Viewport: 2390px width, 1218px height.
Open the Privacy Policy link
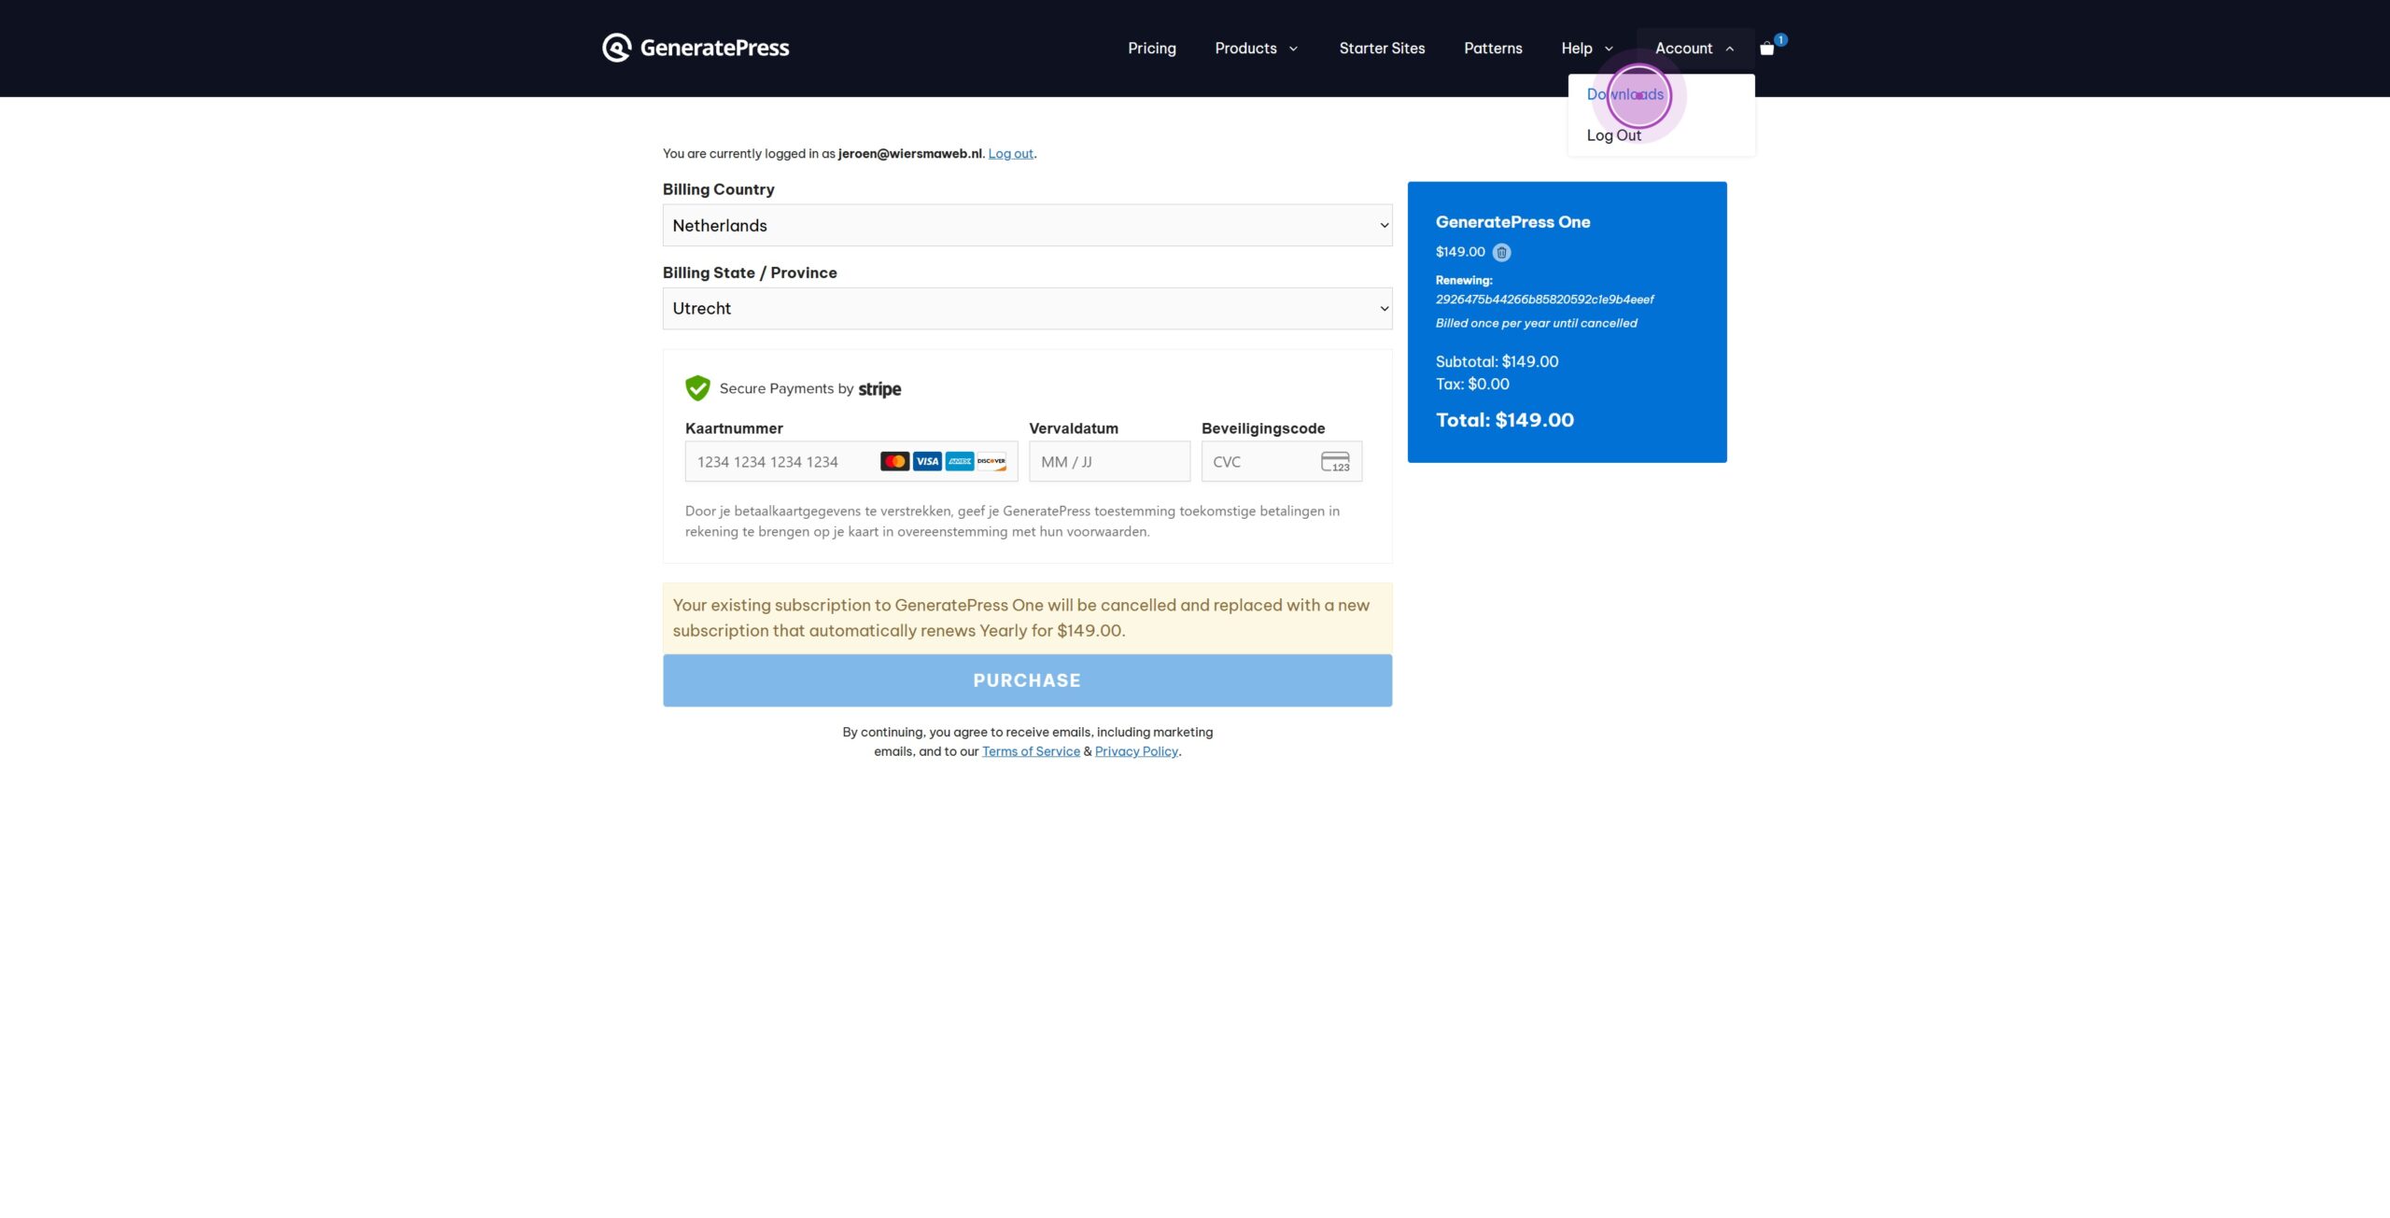coord(1136,751)
